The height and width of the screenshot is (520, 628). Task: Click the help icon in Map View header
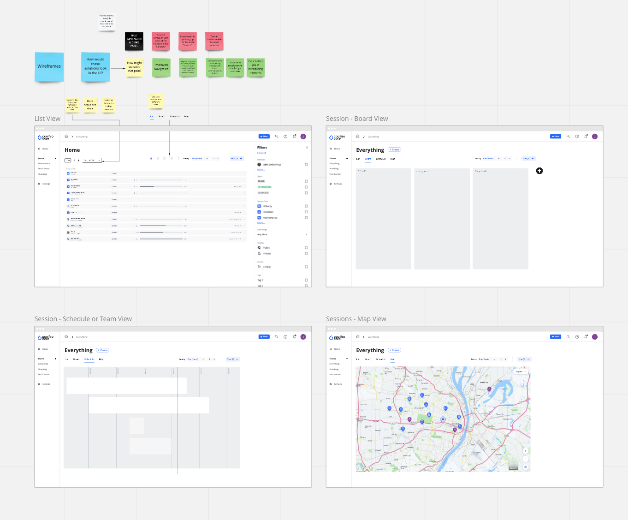click(577, 337)
